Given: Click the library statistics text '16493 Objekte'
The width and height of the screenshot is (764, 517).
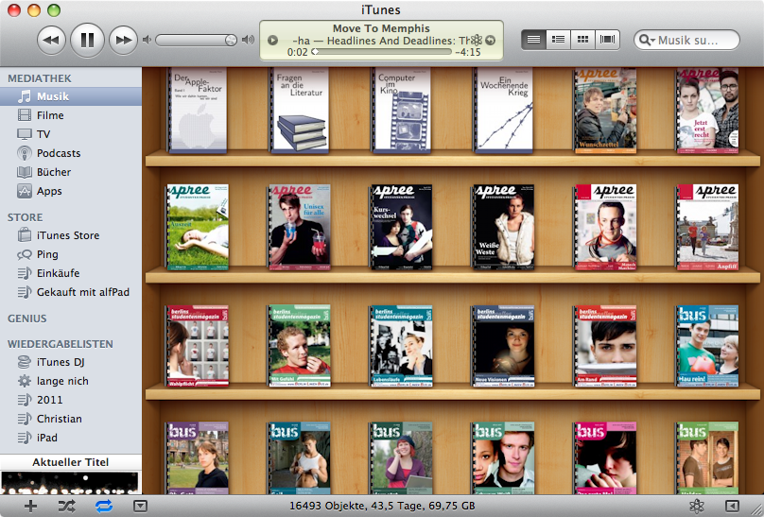Looking at the screenshot, I should [382, 506].
